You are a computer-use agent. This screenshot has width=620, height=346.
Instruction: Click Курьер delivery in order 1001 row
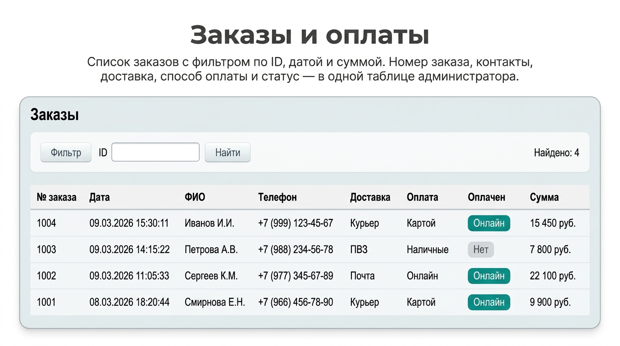coord(365,302)
